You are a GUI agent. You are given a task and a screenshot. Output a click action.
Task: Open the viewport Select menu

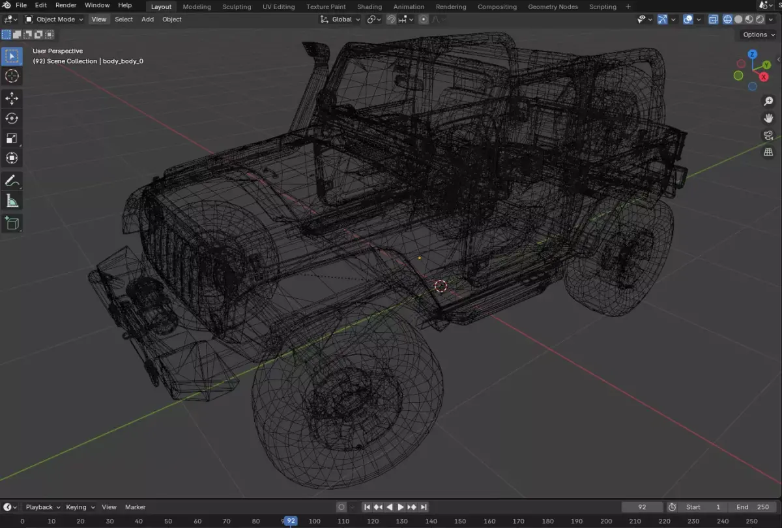[124, 20]
